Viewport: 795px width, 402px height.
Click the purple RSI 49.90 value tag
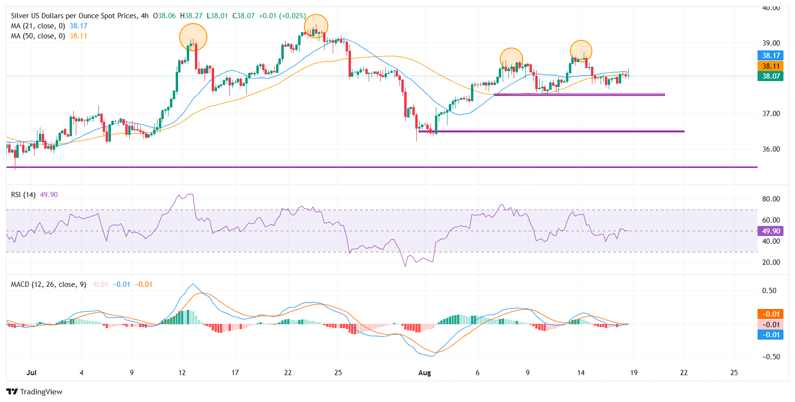coord(771,231)
